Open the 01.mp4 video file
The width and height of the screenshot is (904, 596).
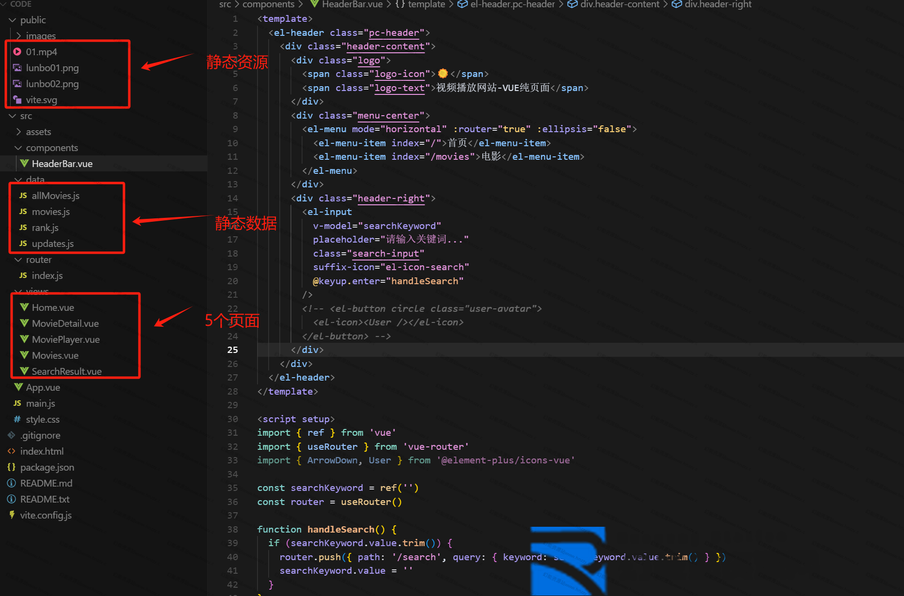41,52
